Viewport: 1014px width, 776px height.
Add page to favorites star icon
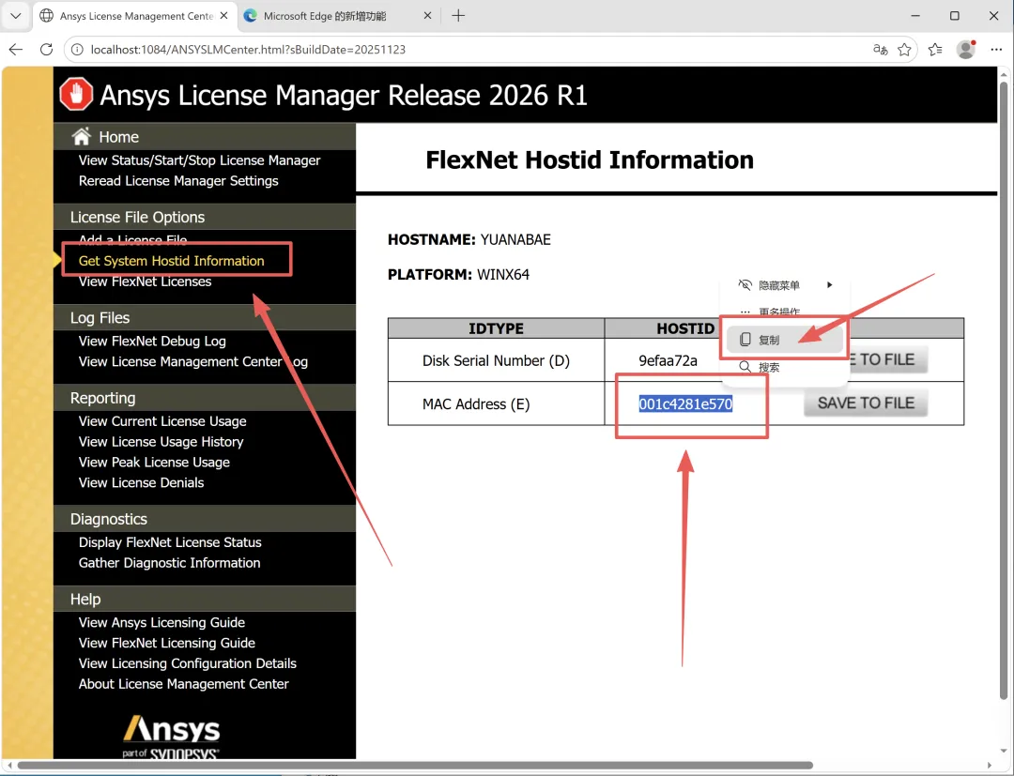(x=904, y=50)
